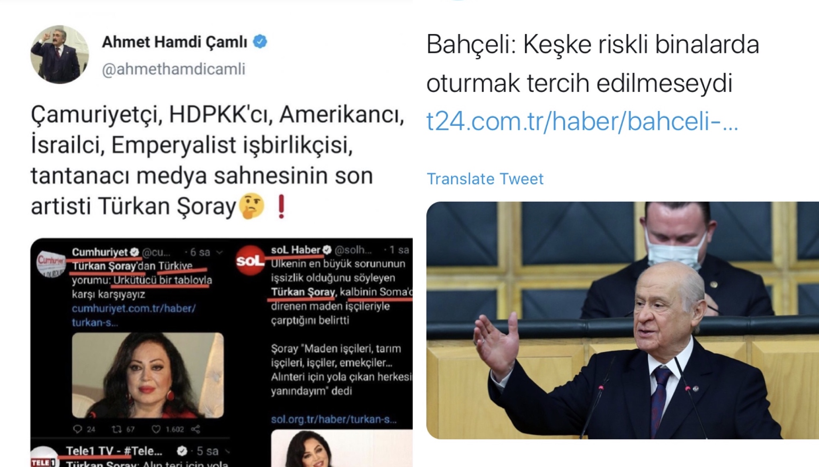819x467 pixels.
Task: Click the retweet icon showing 67
Action: click(x=117, y=429)
